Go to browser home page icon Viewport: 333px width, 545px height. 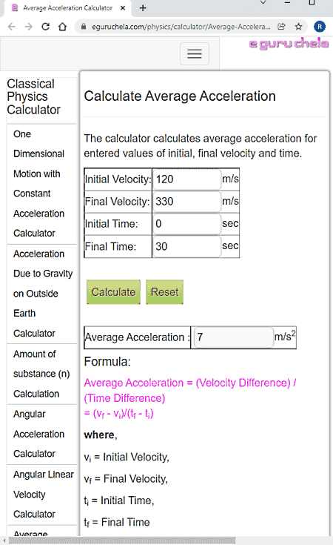pyautogui.click(x=62, y=27)
